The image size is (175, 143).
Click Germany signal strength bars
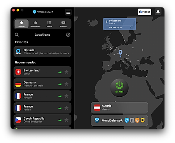60,84
